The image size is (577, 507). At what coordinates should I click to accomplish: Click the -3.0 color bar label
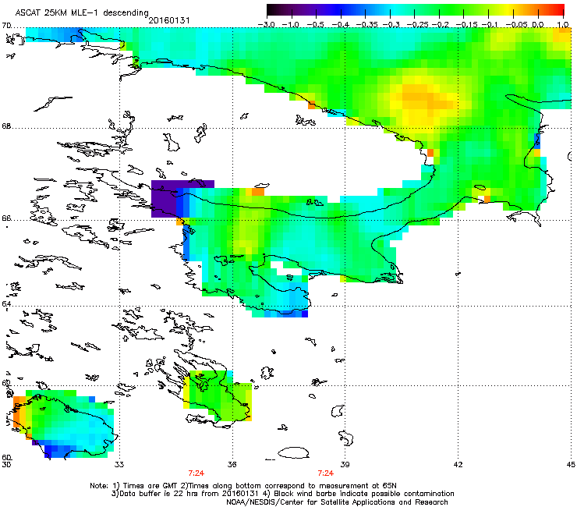coord(266,25)
